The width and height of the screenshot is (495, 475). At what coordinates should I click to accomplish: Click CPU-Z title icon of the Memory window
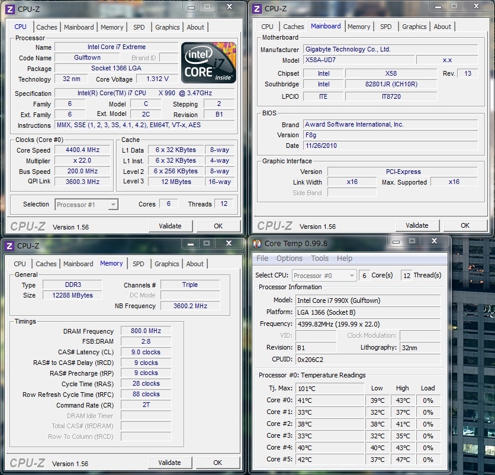tap(9, 245)
